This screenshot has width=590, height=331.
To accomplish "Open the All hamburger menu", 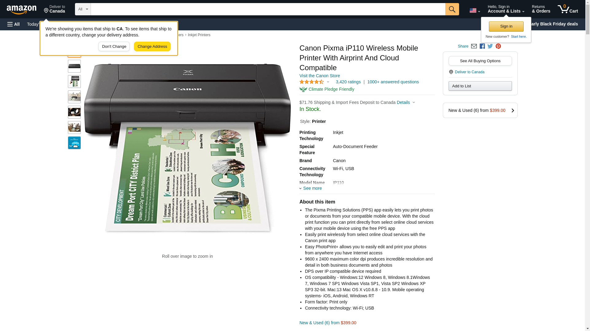I will click(x=14, y=24).
